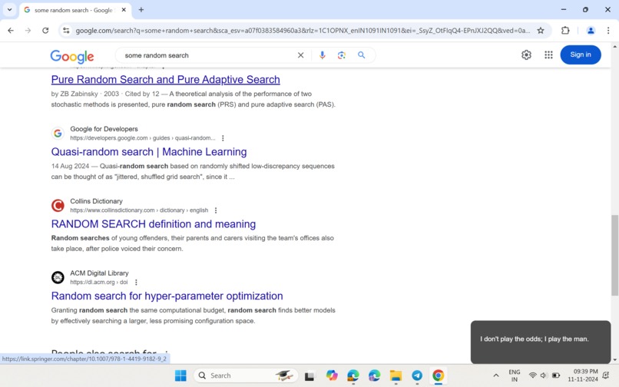Bookmark this page with the star
The height and width of the screenshot is (387, 619).
click(541, 31)
